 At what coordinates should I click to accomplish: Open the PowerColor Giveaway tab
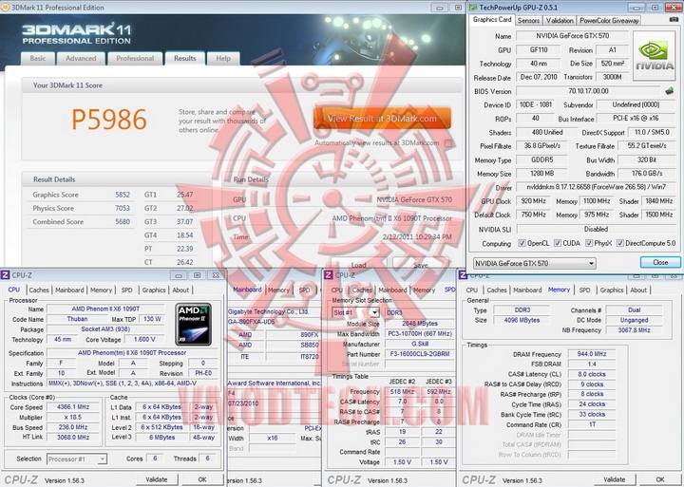click(x=609, y=21)
